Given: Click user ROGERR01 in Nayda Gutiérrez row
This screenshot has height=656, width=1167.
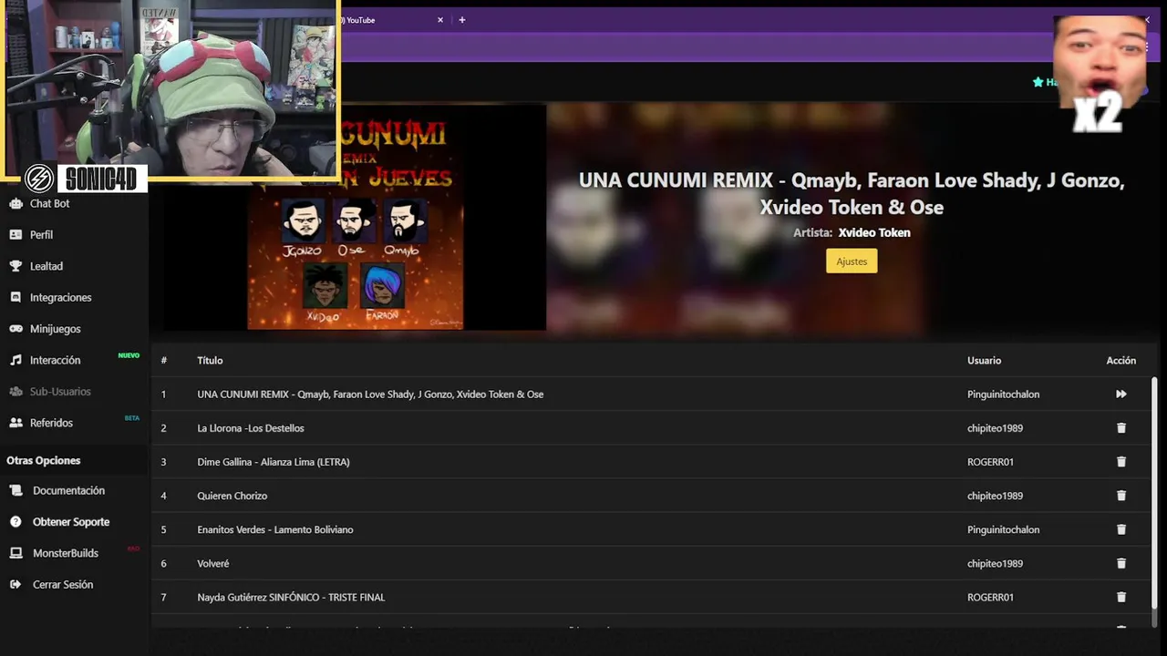Looking at the screenshot, I should 990,597.
